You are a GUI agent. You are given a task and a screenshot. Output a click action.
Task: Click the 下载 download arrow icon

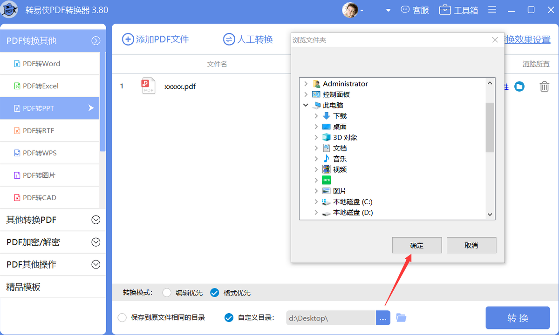(326, 116)
